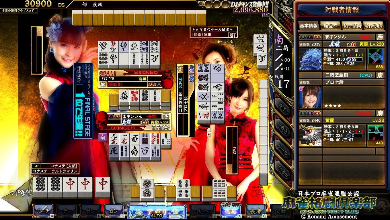Image resolution: width=390 pixels, height=220 pixels.
Task: Click the 九萬 tile in my discards
Action: (114, 139)
